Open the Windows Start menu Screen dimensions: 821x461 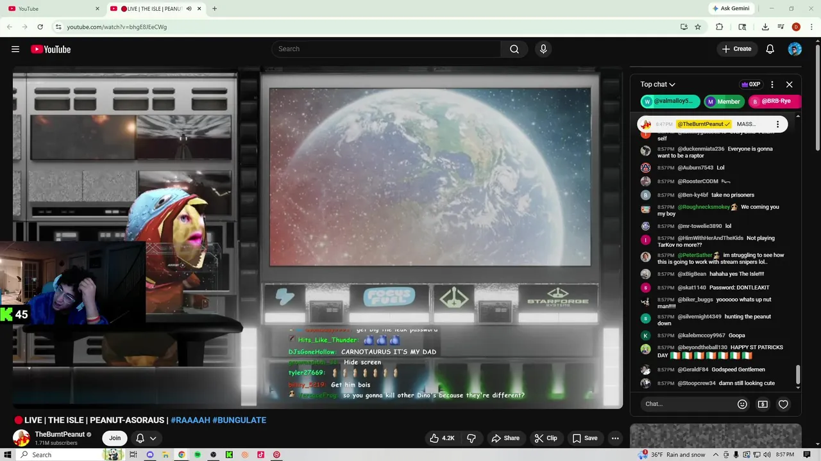coord(8,455)
